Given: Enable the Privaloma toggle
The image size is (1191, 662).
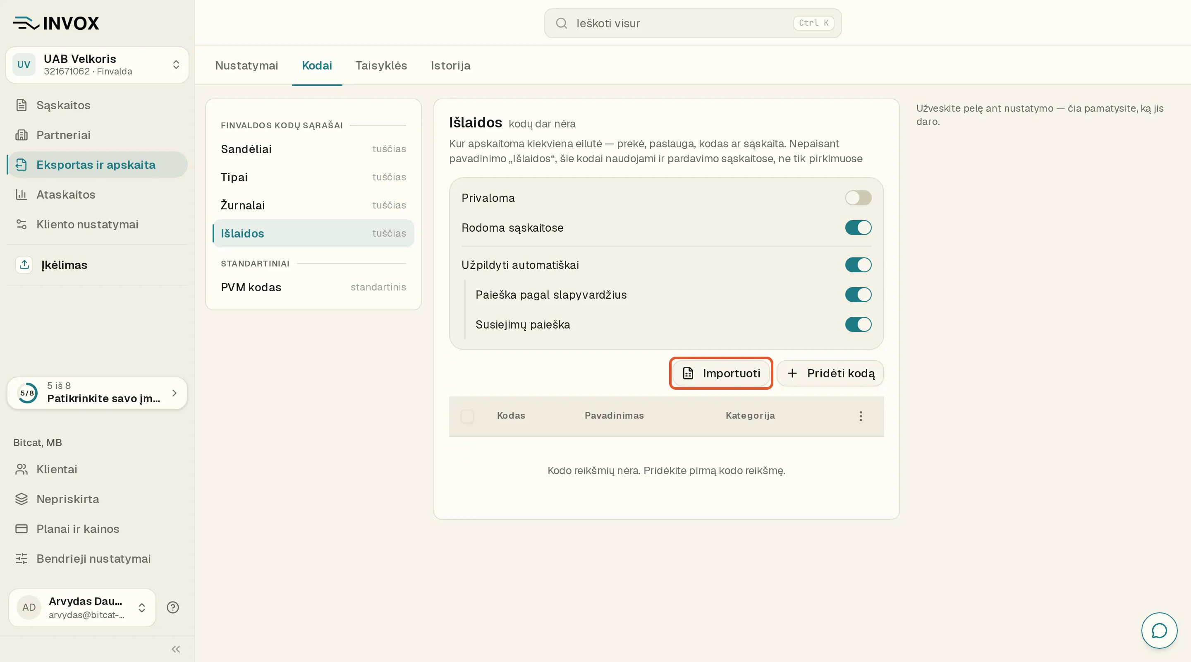Looking at the screenshot, I should (858, 198).
